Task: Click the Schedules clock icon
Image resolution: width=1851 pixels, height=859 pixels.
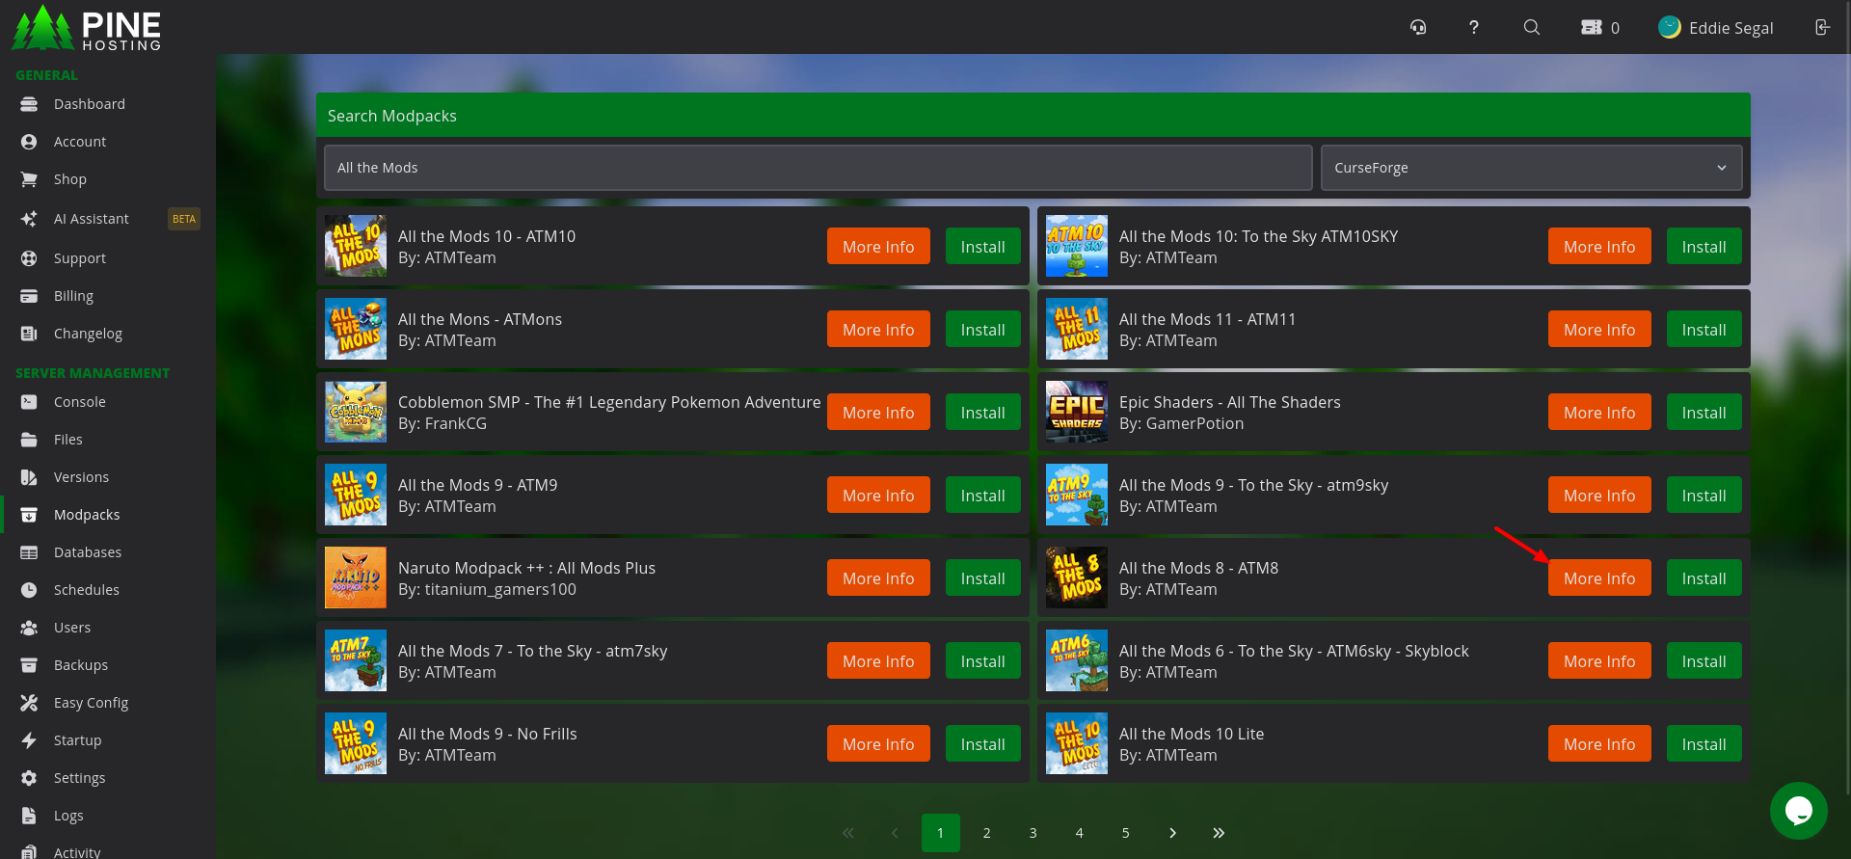Action: coord(29,590)
